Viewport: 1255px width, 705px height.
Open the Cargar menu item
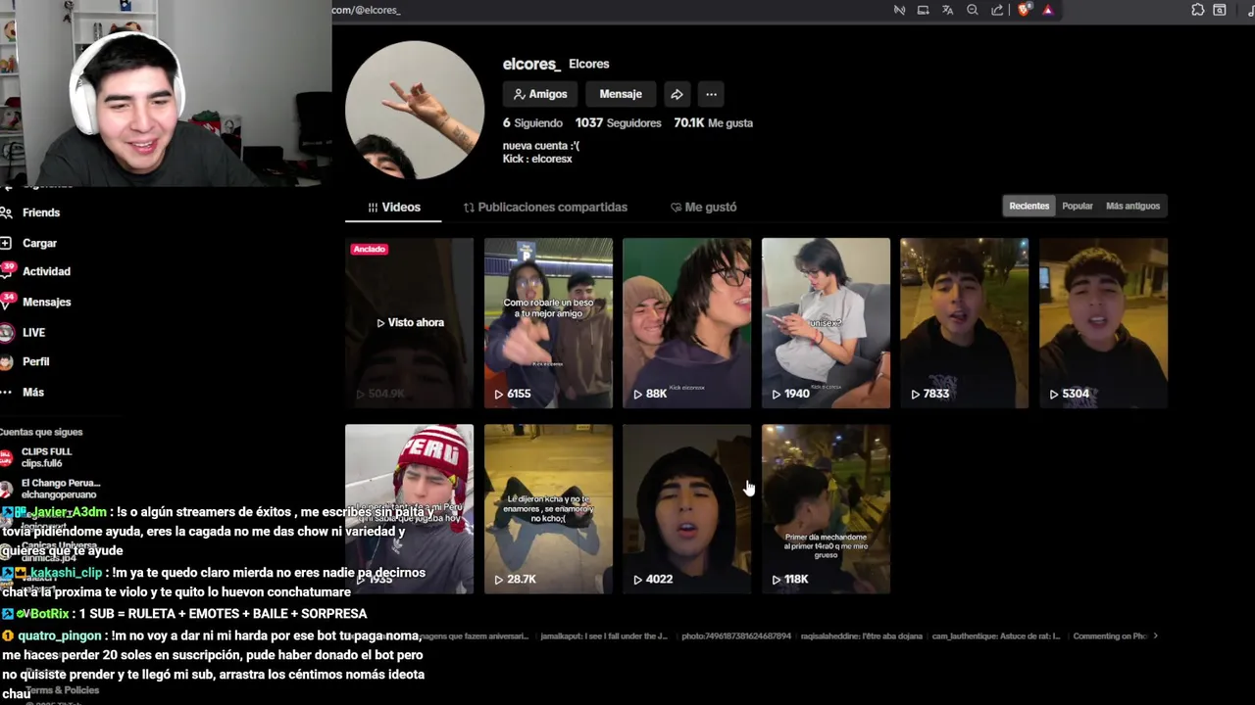click(x=39, y=243)
